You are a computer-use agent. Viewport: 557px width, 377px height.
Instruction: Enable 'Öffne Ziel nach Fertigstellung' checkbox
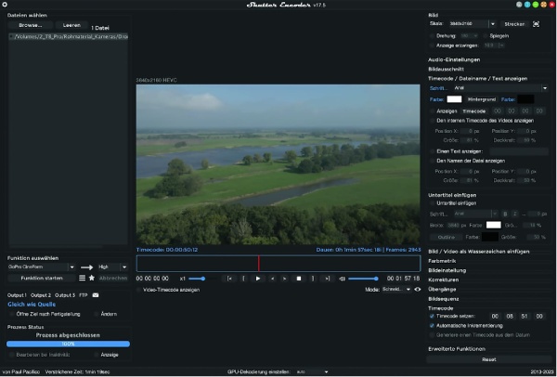(12, 314)
